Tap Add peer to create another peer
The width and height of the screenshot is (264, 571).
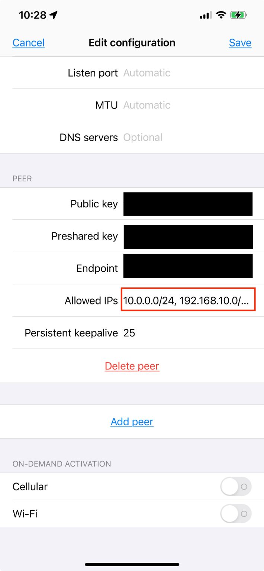(x=132, y=422)
